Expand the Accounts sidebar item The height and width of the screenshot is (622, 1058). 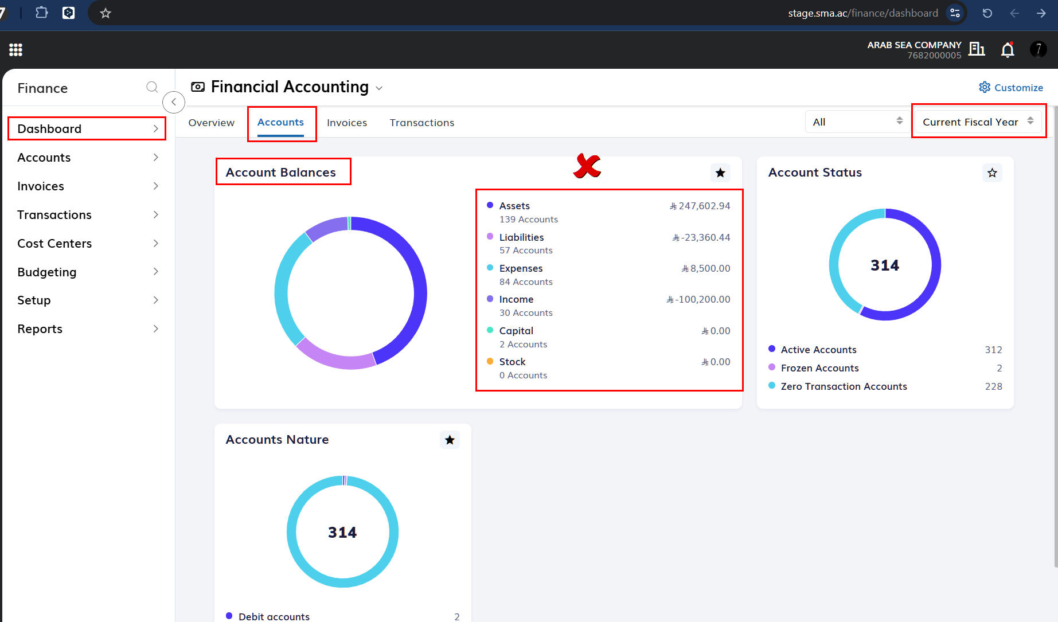(x=87, y=158)
